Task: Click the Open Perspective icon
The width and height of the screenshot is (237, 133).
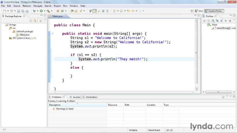Action: point(192,11)
